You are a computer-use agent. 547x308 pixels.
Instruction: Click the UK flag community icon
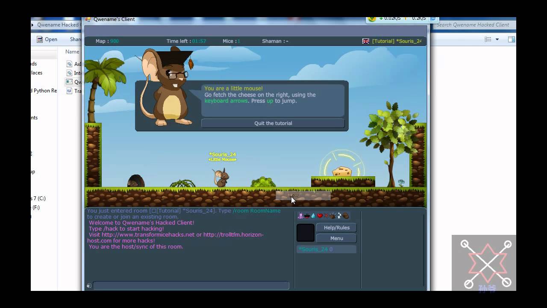pyautogui.click(x=366, y=41)
